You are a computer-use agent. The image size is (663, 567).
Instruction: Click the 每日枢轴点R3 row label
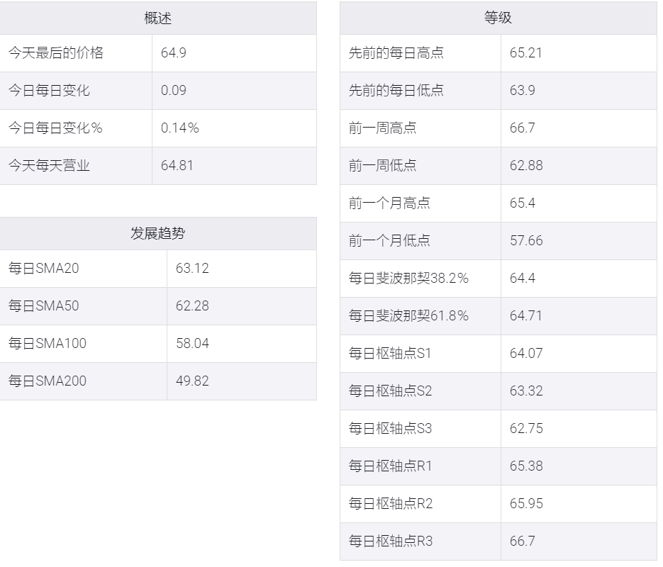point(391,541)
